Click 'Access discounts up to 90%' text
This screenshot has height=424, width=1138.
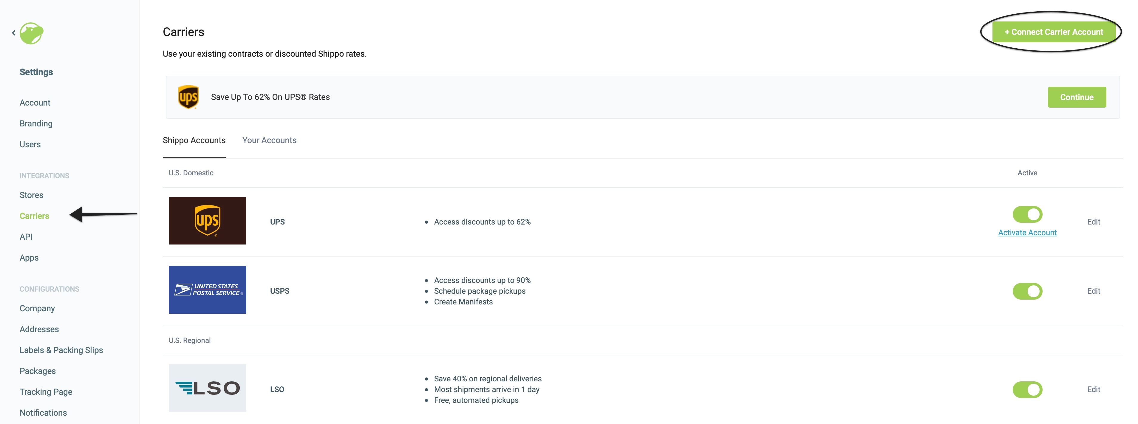(x=482, y=281)
